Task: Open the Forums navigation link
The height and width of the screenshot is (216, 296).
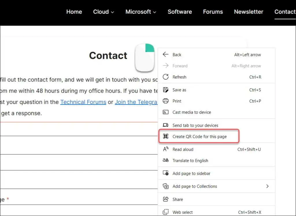Action: pos(213,12)
